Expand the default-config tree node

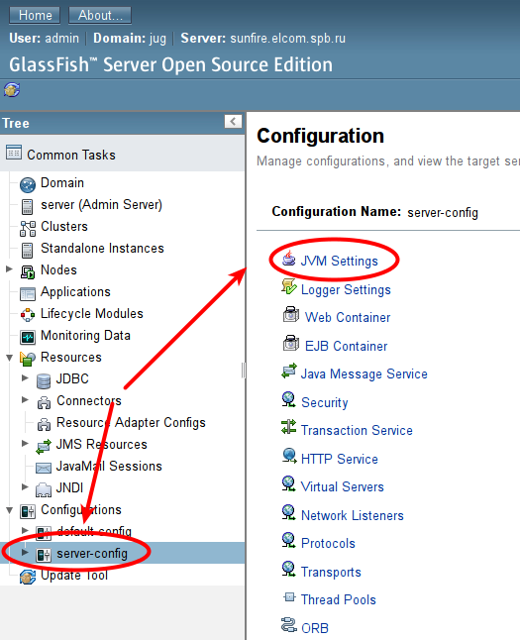25,530
